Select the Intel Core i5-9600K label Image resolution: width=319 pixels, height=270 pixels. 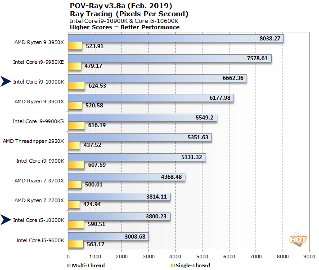[x=40, y=240]
